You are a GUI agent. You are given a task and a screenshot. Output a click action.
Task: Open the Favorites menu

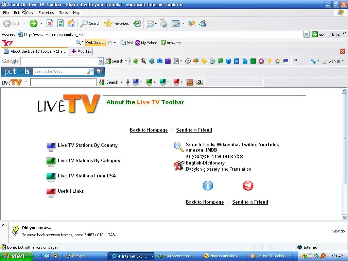pos(46,13)
